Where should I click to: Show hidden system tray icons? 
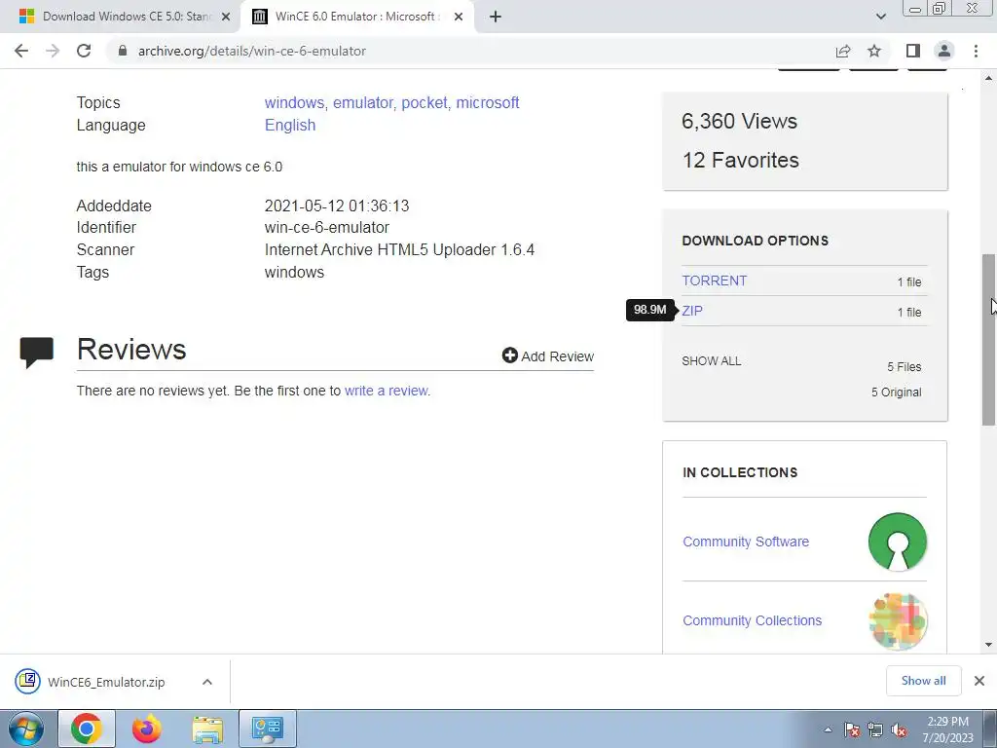[x=828, y=730]
